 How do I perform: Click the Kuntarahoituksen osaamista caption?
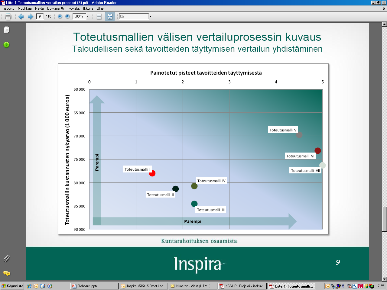199,241
